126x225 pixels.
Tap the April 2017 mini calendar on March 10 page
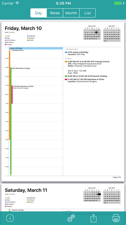112,34
